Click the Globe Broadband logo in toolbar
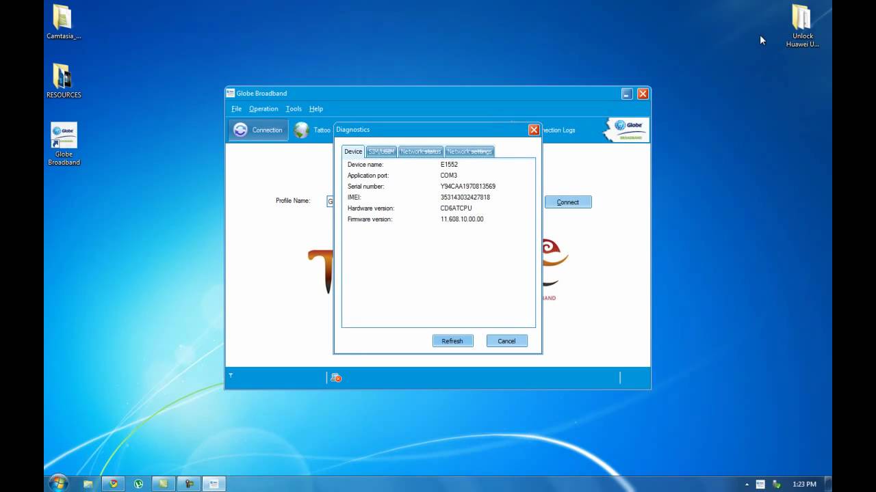The height and width of the screenshot is (492, 876). pos(627,130)
